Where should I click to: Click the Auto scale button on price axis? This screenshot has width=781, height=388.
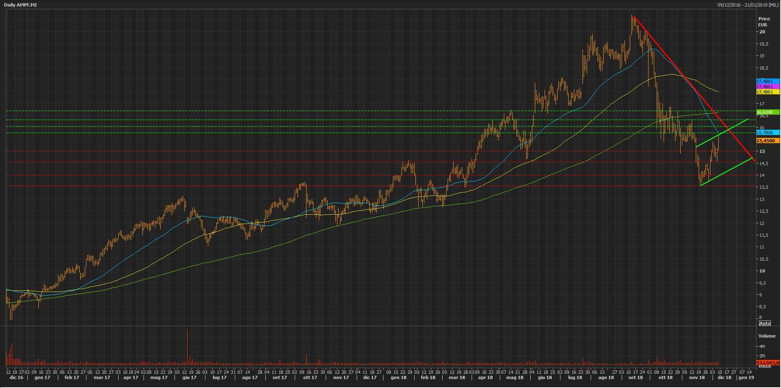point(764,323)
